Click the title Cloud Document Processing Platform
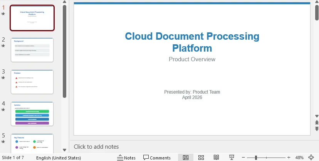319x161 pixels. (192, 42)
